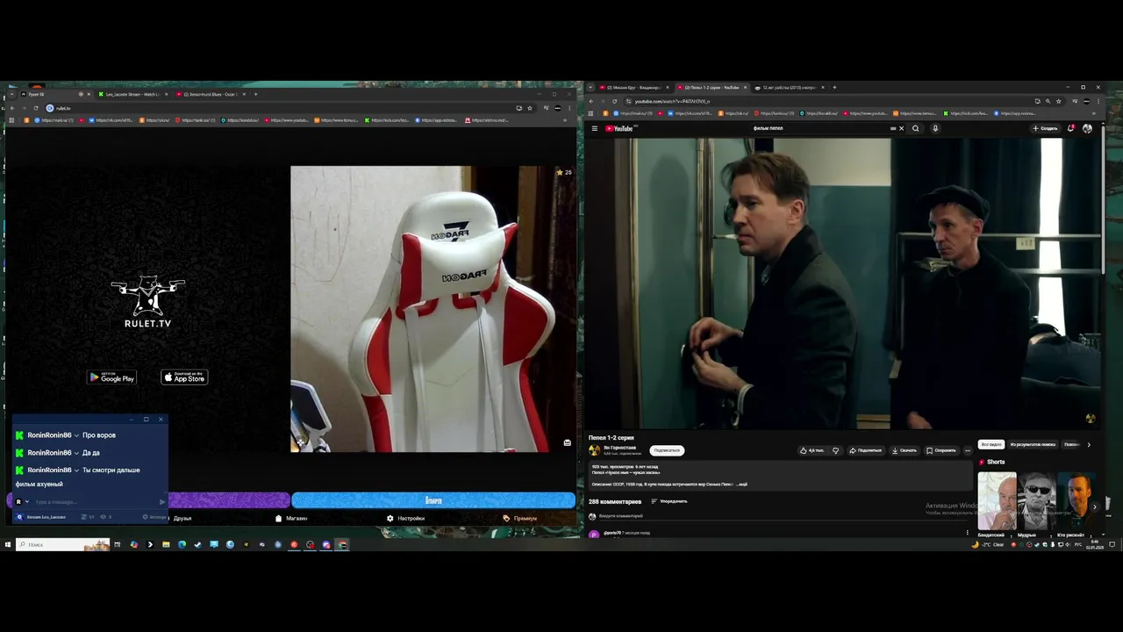Click YouTube search field containing фильм пепел
Viewport: 1123px width, 632px height.
pos(819,128)
